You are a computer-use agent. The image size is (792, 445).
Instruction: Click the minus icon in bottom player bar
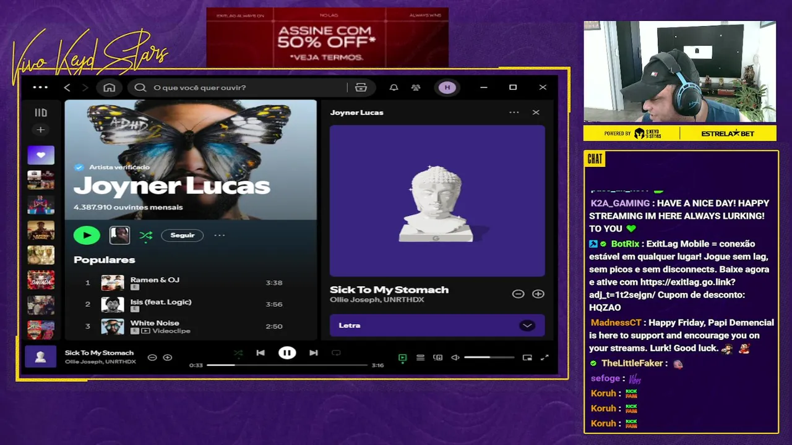tap(152, 357)
